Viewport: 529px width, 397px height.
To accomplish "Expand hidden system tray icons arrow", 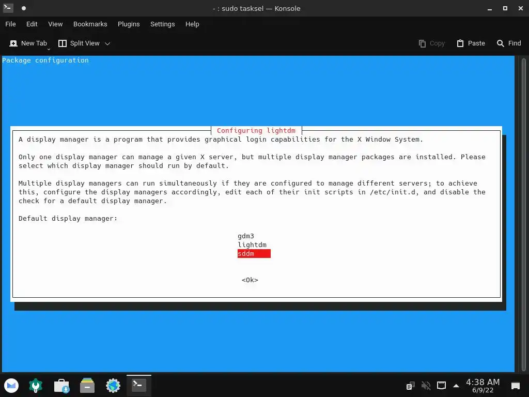I will [x=456, y=386].
